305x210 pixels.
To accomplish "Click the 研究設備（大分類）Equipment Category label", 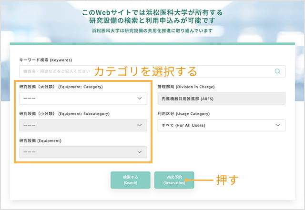I will pos(61,87).
